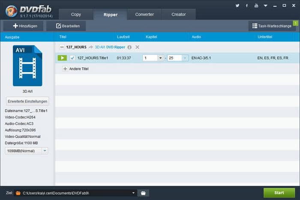The width and height of the screenshot is (300, 200).
Task: Click the Ausgabe column header
Action: tap(12, 37)
